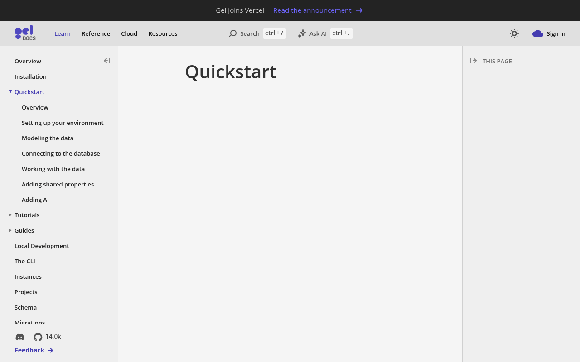Open the Tutorials sidebar item
Image resolution: width=580 pixels, height=362 pixels.
(x=27, y=215)
